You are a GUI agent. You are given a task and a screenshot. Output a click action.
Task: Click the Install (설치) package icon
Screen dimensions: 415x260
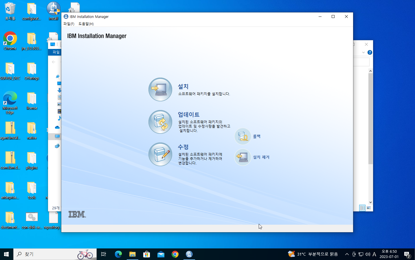pos(160,89)
